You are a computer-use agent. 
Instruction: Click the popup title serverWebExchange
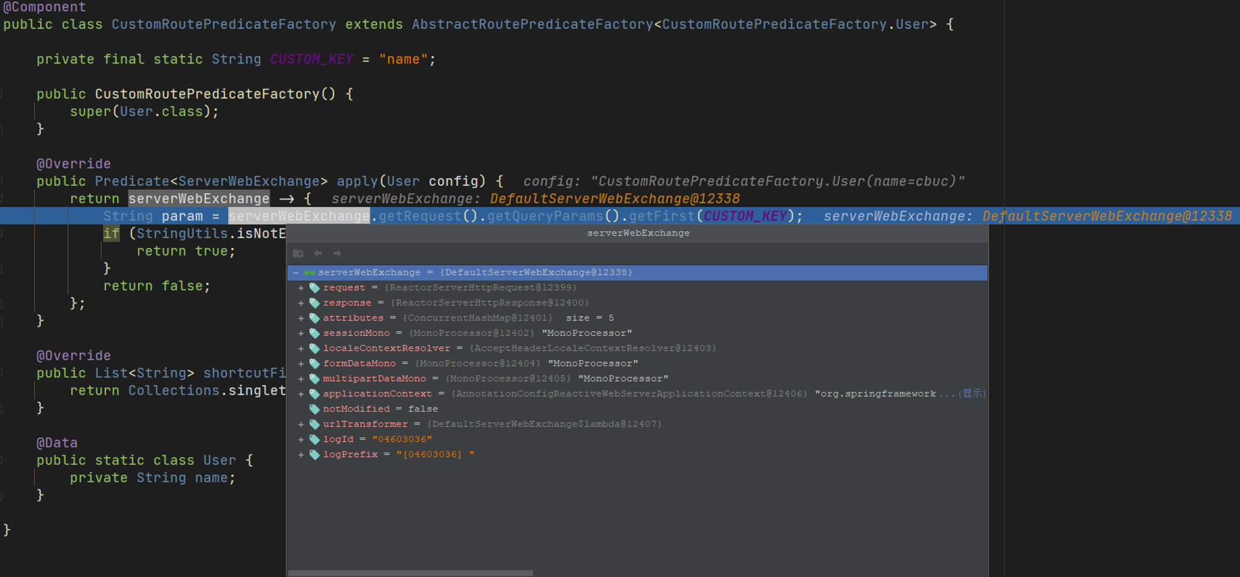(x=638, y=233)
